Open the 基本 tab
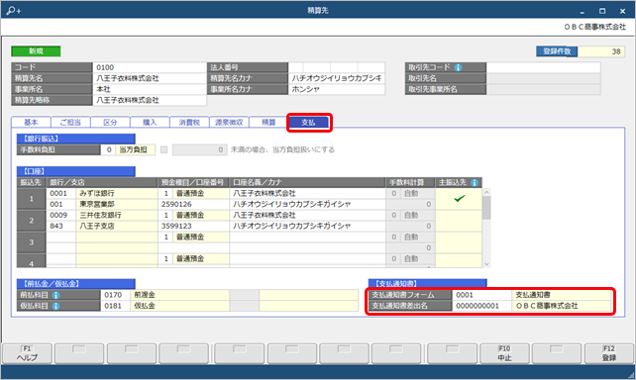This screenshot has width=636, height=380. tap(31, 122)
